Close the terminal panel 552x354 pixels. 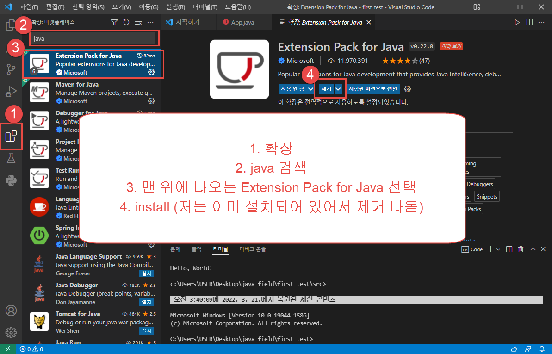pyautogui.click(x=543, y=249)
